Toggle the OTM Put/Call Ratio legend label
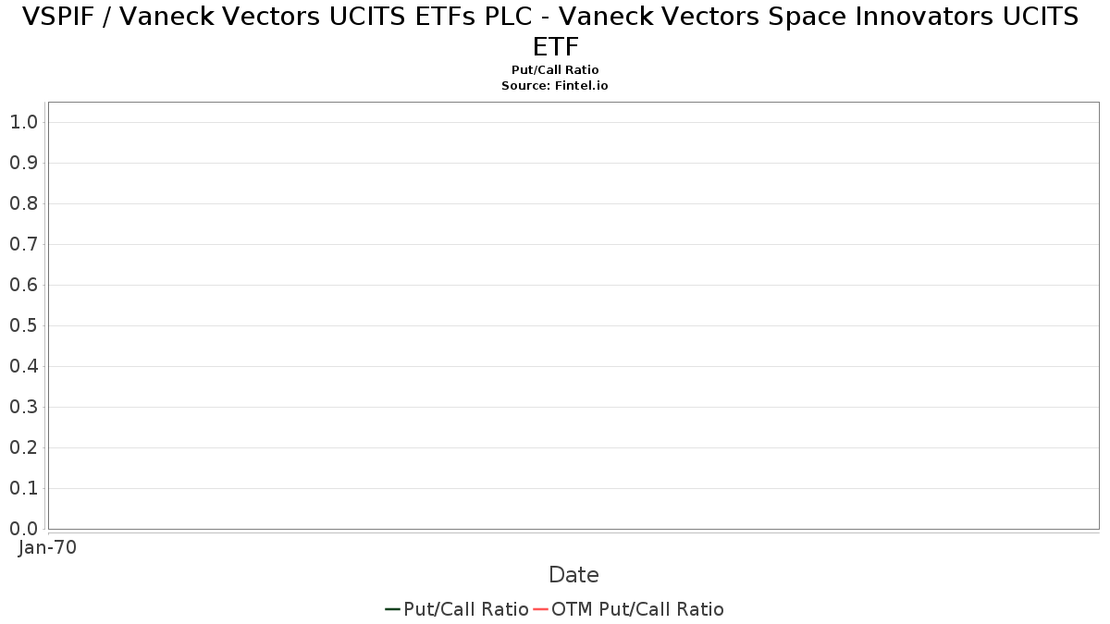Screen dimensions: 1110x624 click(637, 609)
